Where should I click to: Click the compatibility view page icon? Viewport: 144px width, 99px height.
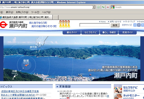tap(98, 7)
